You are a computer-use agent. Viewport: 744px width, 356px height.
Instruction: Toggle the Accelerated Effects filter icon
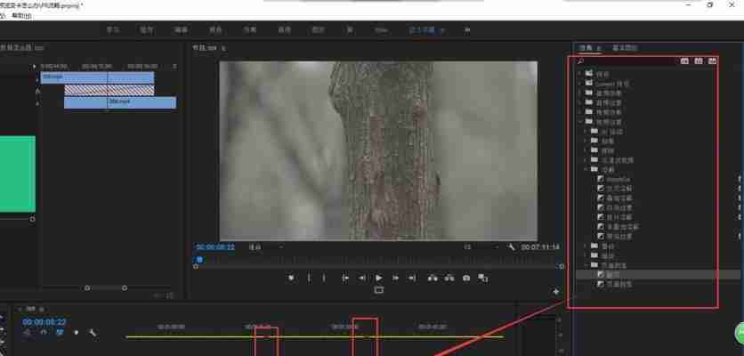point(684,61)
